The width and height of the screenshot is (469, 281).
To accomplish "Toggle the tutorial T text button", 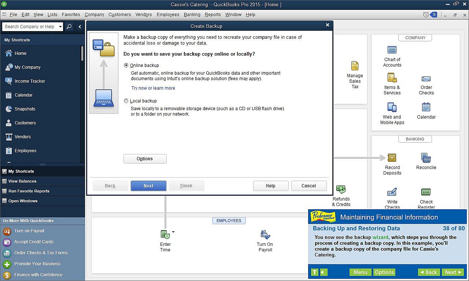I will [314, 272].
